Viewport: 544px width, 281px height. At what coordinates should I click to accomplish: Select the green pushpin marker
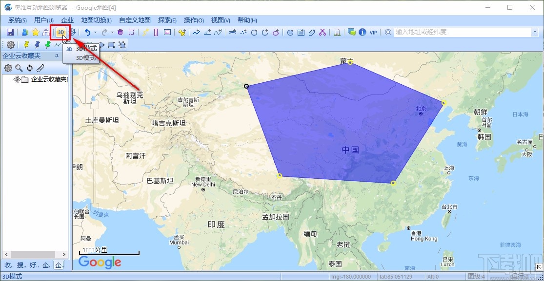tap(48, 45)
